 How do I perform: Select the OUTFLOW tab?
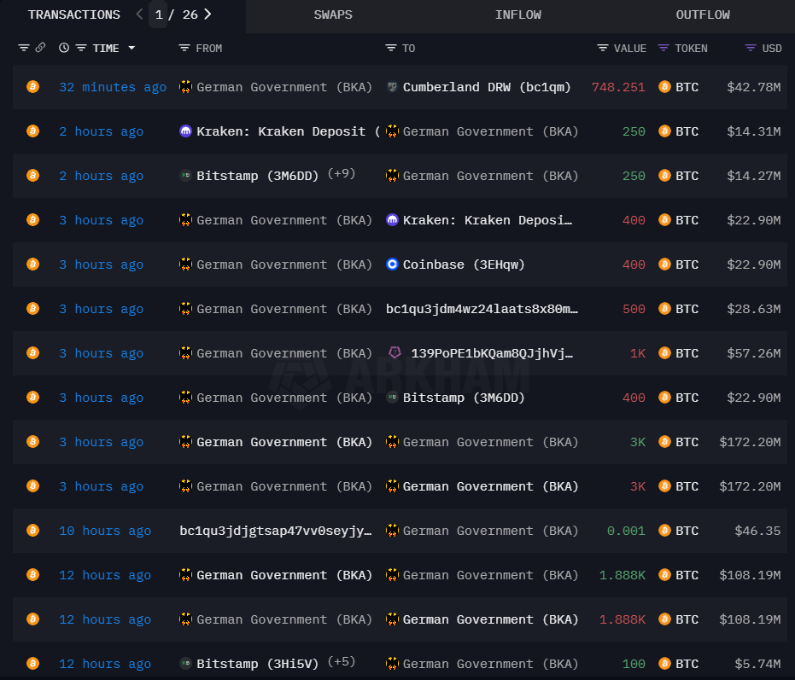(702, 15)
